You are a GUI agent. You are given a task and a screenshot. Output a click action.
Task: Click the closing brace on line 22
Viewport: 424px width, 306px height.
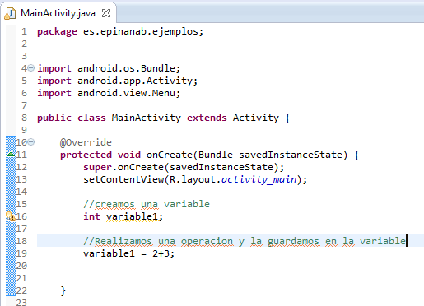[63, 290]
